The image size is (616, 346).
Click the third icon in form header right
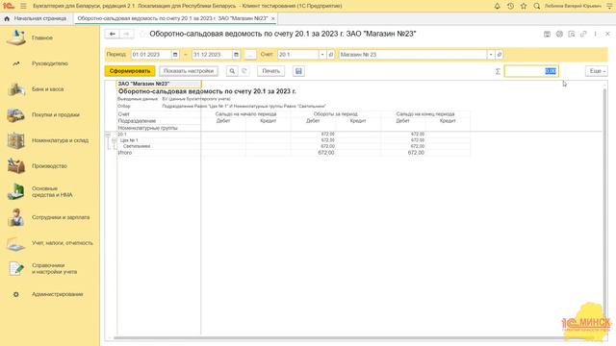coord(572,35)
